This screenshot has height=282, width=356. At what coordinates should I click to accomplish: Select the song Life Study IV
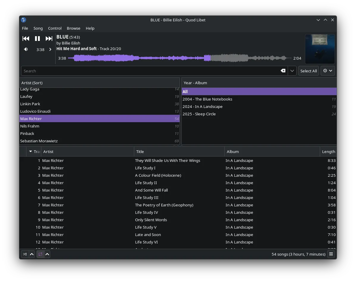(x=178, y=212)
